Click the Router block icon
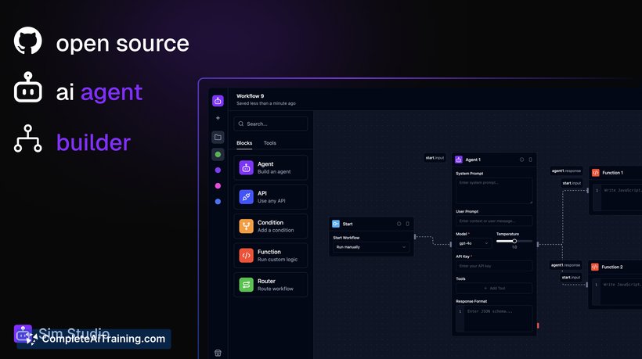 tap(246, 285)
